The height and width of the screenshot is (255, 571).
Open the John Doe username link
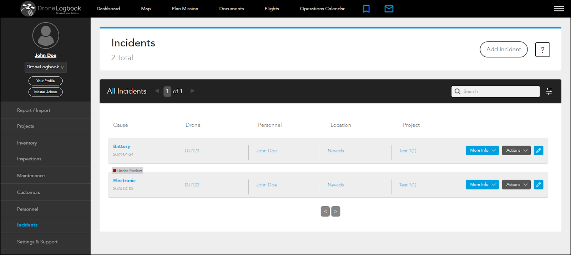(x=45, y=55)
